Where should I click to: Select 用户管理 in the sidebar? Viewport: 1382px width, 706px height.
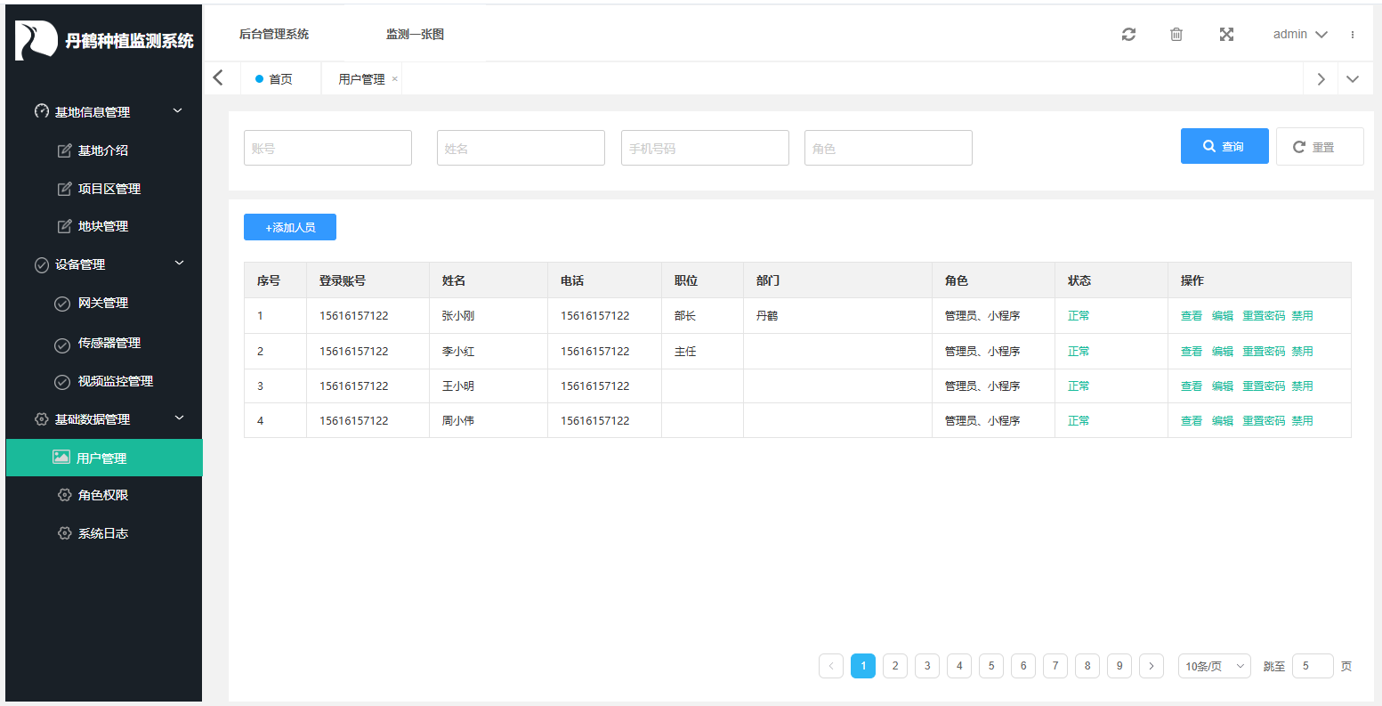104,458
